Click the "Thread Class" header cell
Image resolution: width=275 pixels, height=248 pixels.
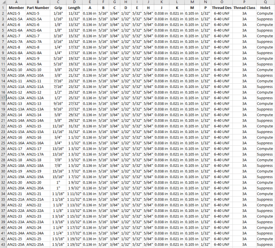(244, 8)
